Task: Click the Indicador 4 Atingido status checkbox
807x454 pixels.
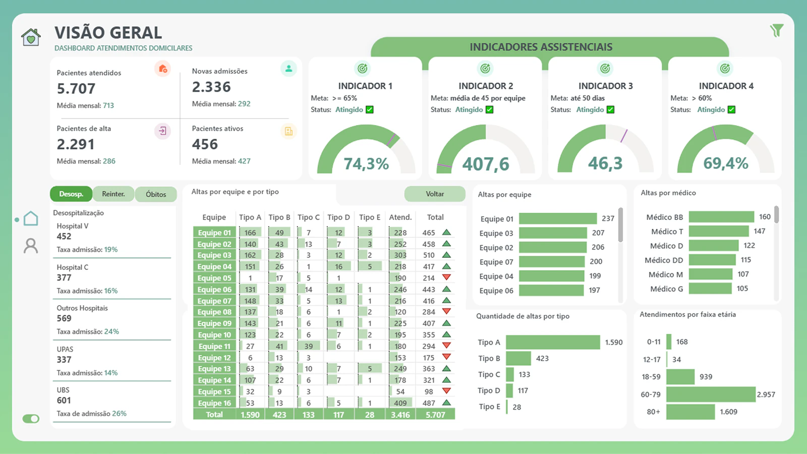Action: (x=731, y=109)
